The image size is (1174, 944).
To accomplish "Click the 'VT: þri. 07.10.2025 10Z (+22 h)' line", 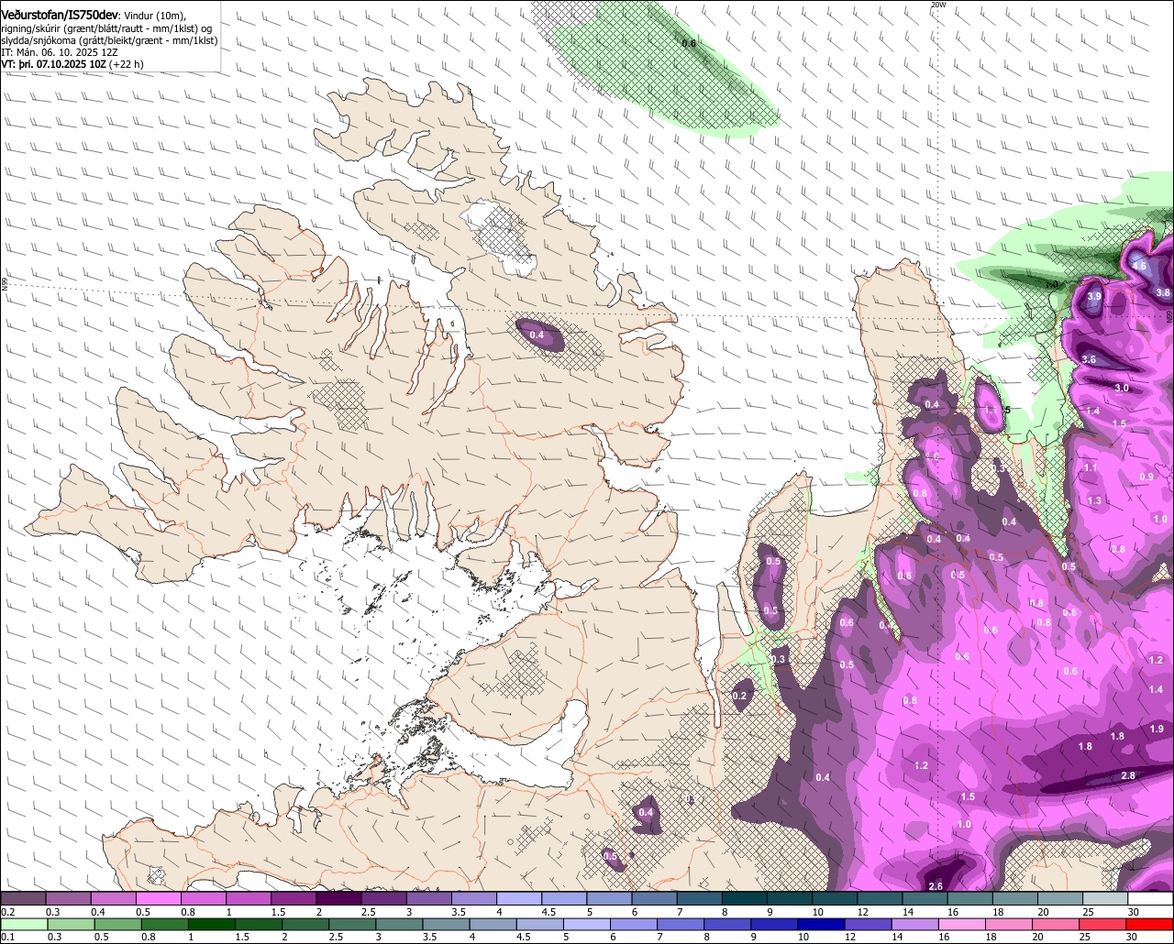I will [x=72, y=64].
